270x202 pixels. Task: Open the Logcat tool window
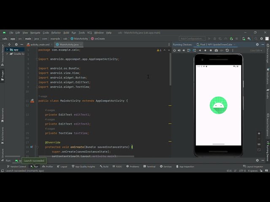[62, 167]
